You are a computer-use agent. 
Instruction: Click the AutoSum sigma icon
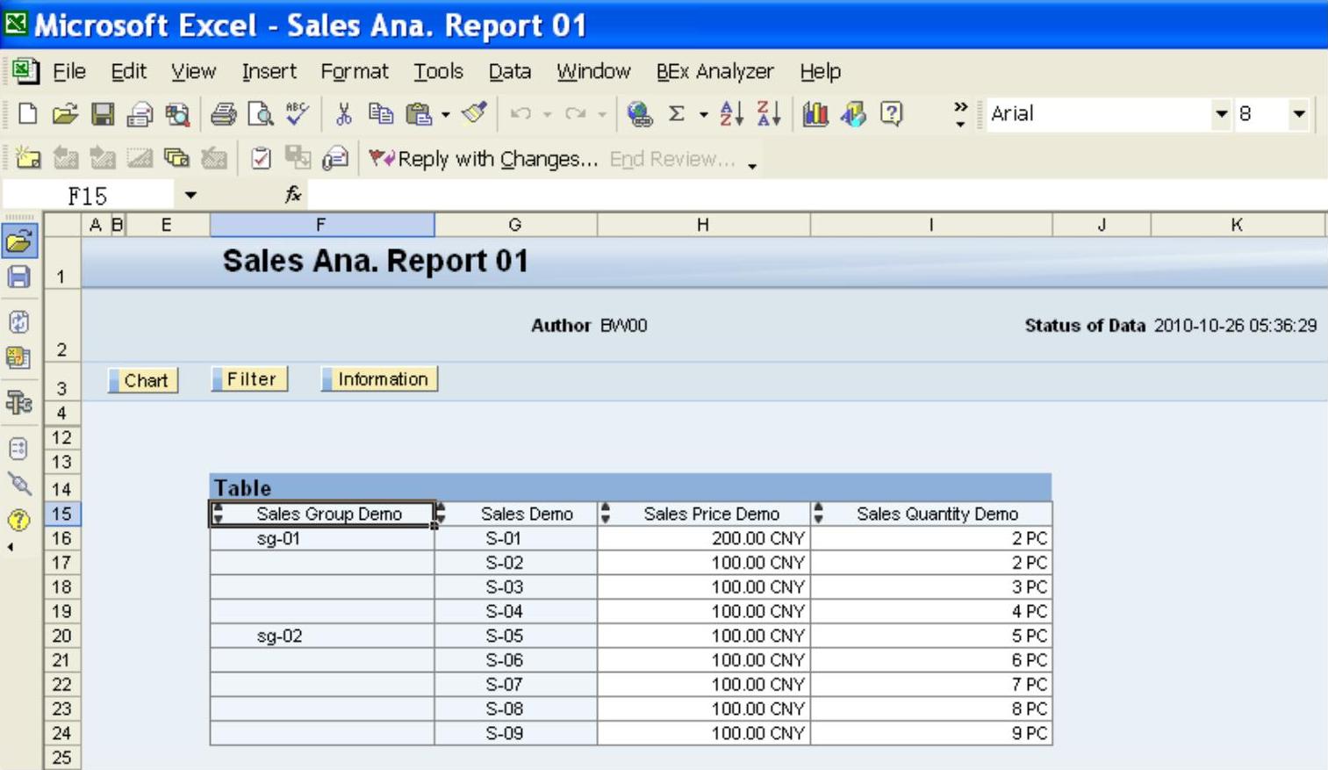677,113
